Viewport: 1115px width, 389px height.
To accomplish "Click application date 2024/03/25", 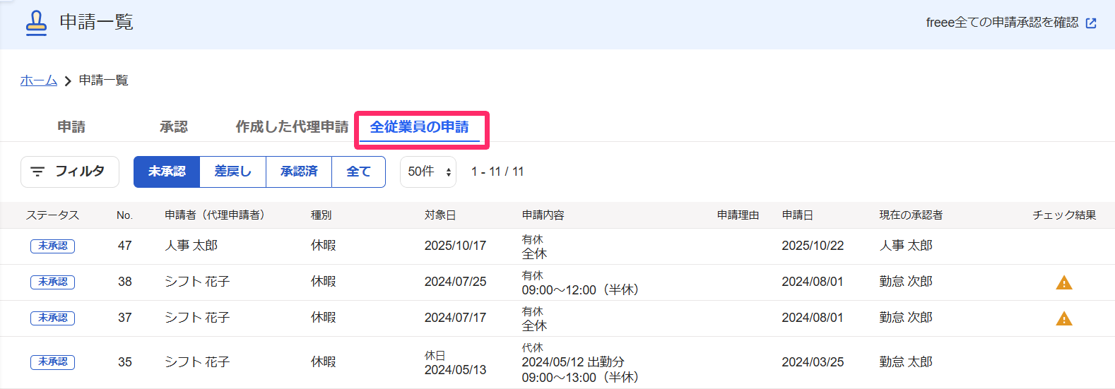I will 813,362.
